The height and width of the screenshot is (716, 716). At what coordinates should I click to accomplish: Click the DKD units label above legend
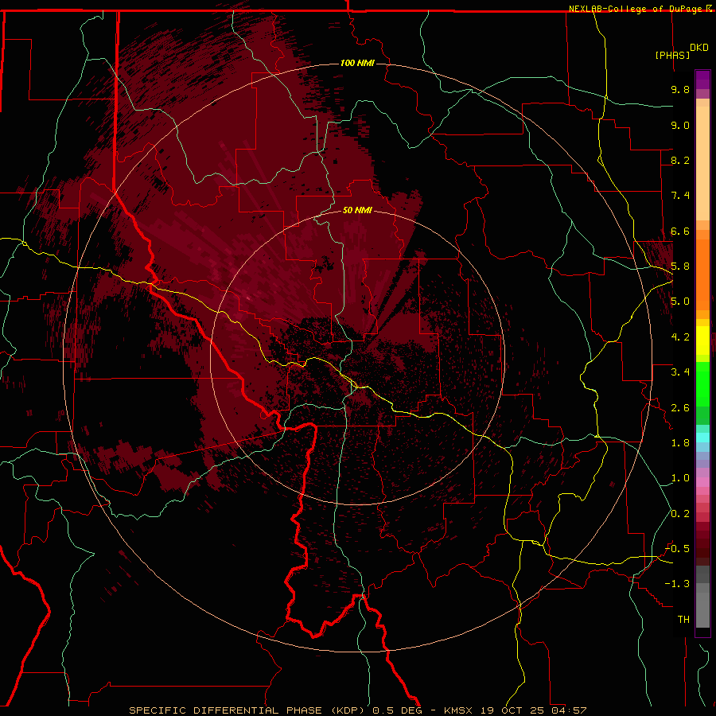click(x=699, y=48)
